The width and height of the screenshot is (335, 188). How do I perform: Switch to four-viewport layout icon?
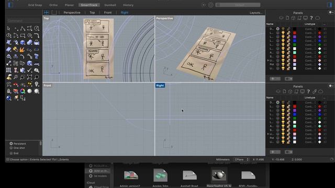(x=47, y=13)
